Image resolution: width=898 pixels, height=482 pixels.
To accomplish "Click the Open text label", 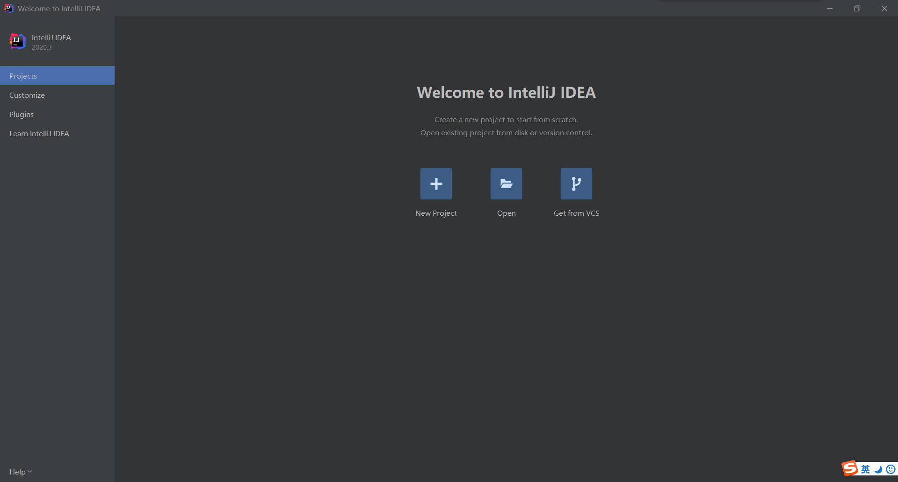I will tap(506, 213).
